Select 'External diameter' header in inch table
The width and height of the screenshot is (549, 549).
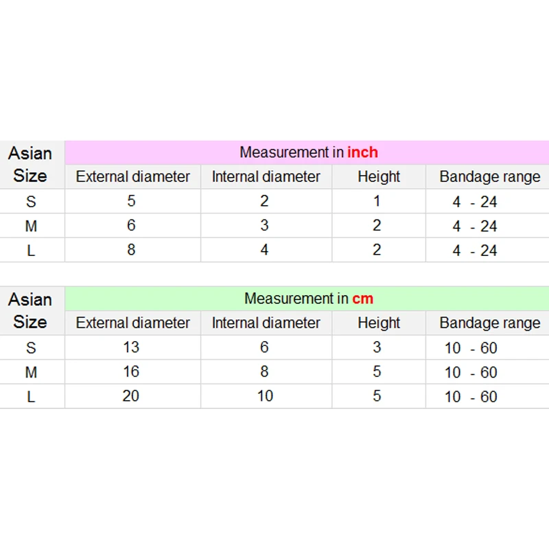click(x=132, y=176)
